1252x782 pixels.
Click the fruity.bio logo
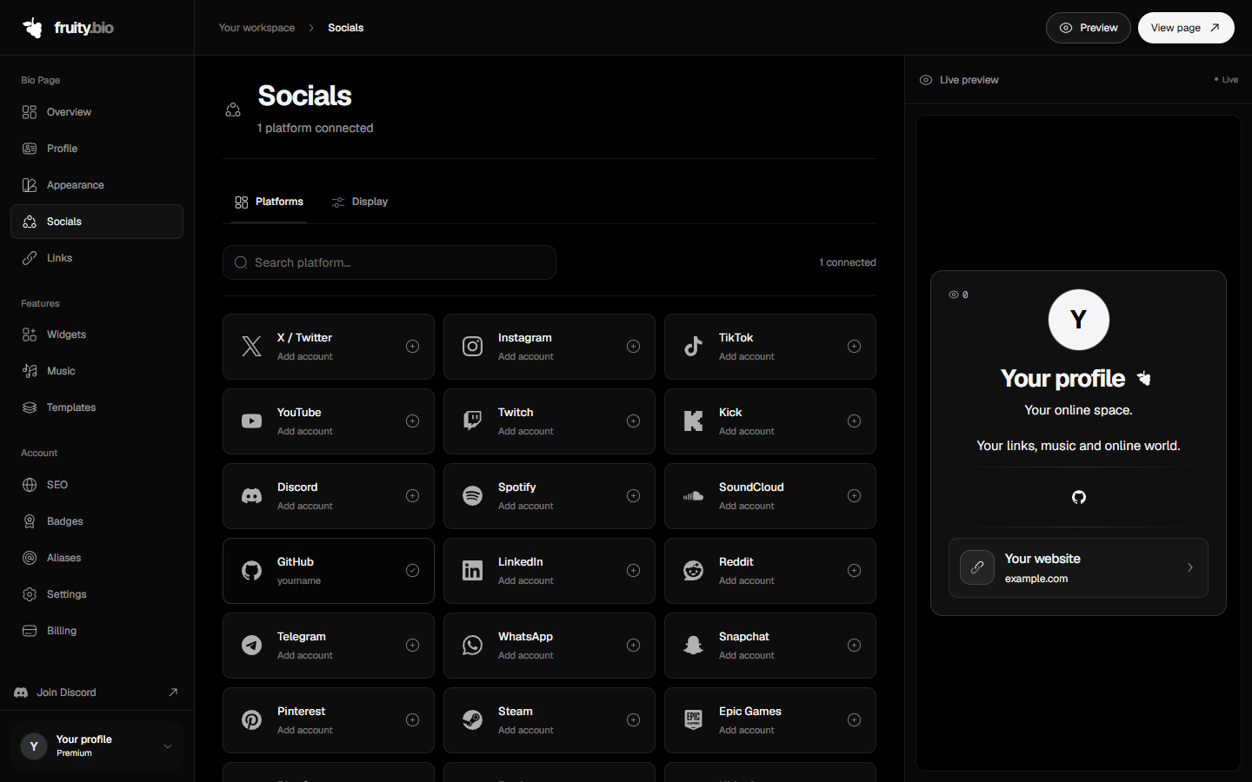pyautogui.click(x=68, y=28)
